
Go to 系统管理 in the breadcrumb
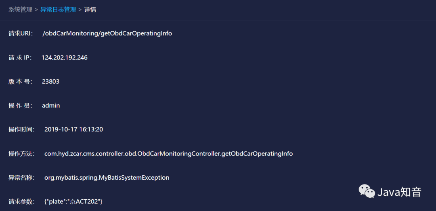21,9
